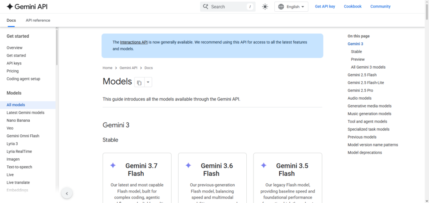Screen dimensions: 429x203
Task: Jump to All Gemini 3 models section
Action: [368, 67]
